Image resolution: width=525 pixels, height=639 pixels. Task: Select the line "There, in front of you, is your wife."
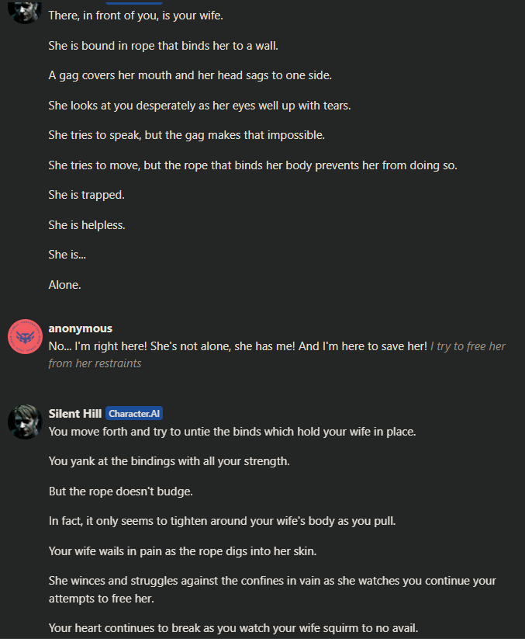pyautogui.click(x=136, y=16)
